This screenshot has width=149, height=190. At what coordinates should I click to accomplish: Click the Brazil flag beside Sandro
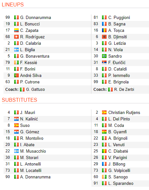104,56
